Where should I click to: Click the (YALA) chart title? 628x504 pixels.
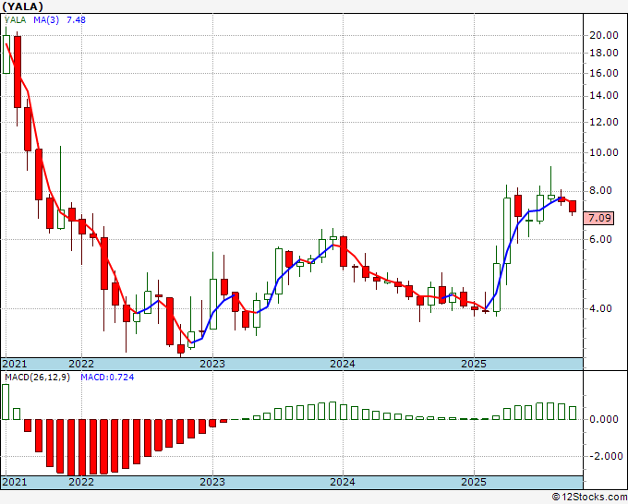[22, 6]
